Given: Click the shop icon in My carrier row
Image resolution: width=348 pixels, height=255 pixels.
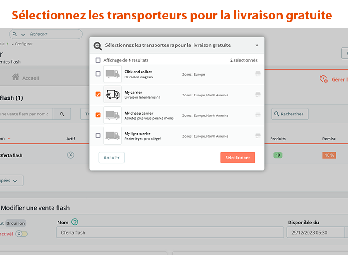Looking at the screenshot, I should tap(258, 95).
